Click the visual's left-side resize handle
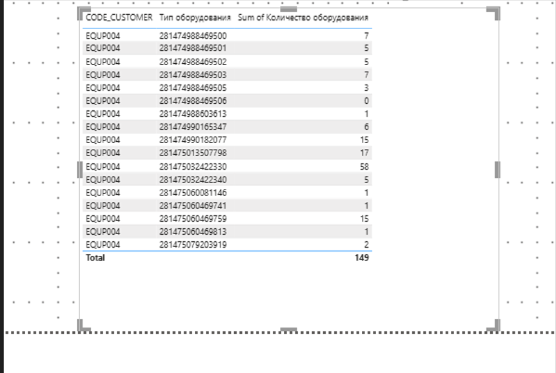This screenshot has width=556, height=373. 80,170
